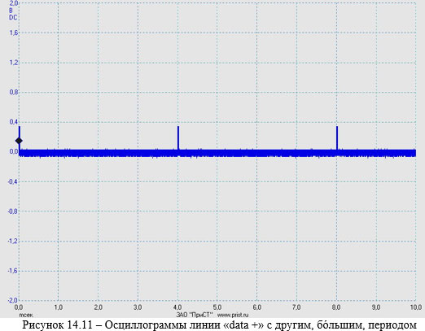
Task: Click the -0,8 voltage axis label
Action: tap(12, 211)
